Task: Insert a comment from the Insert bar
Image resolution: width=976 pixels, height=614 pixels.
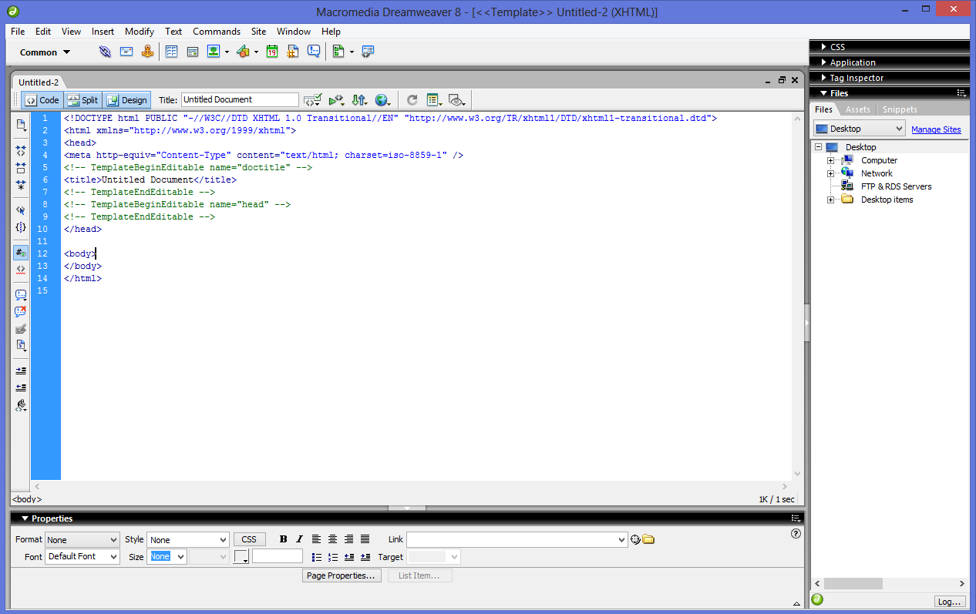Action: tap(314, 52)
